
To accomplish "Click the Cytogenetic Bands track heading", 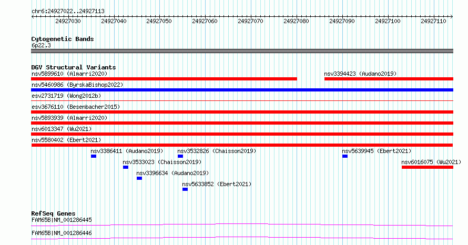I will pos(63,39).
